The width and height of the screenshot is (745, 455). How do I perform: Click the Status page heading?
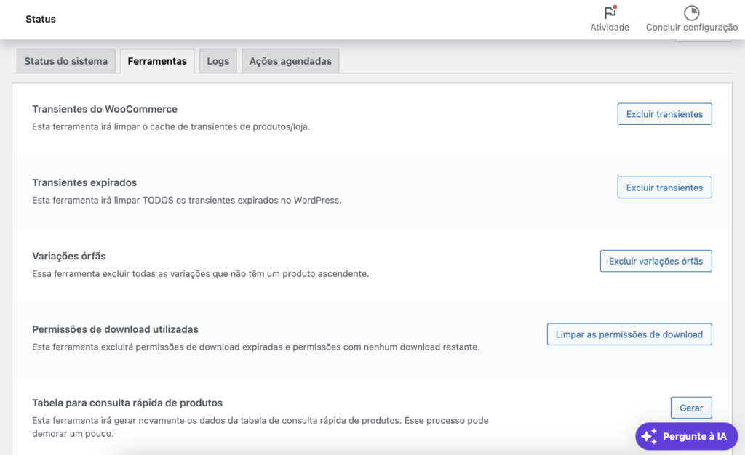point(40,19)
